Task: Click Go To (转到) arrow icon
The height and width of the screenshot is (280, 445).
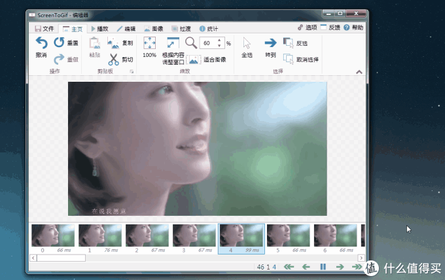Action: point(270,43)
